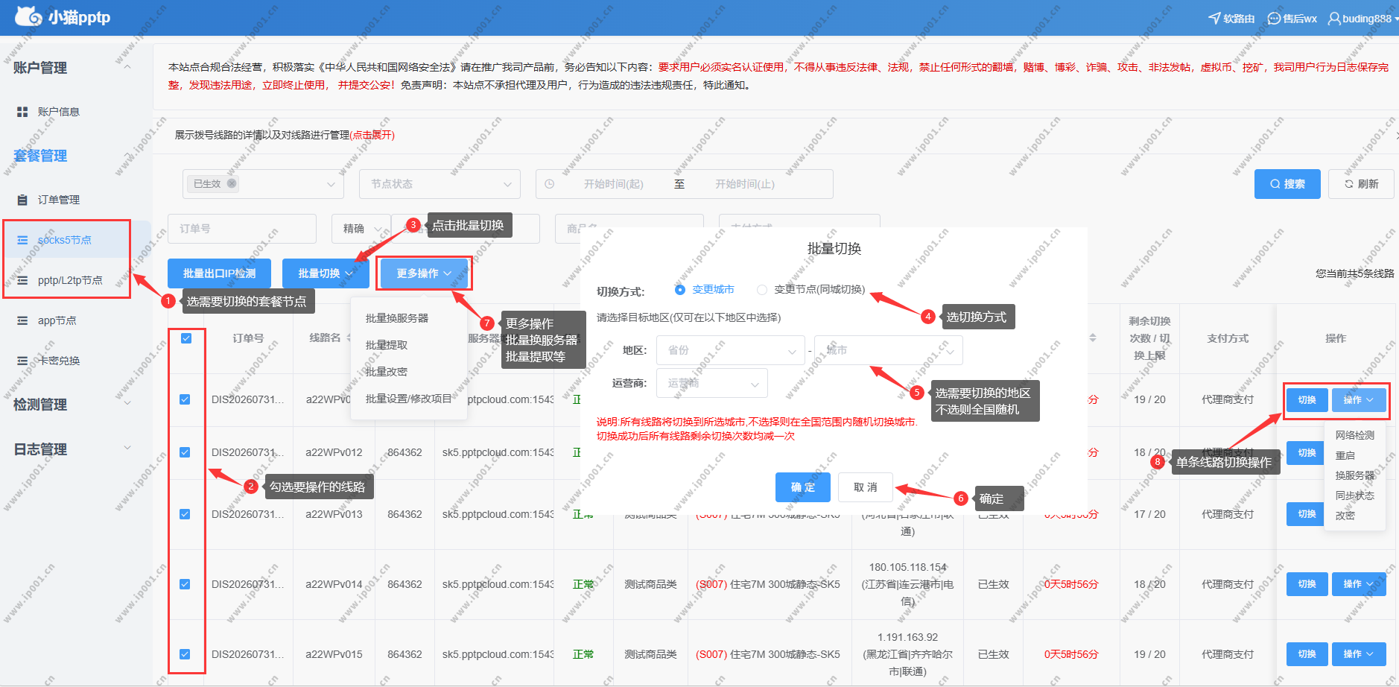Select the 变更城市 radio option
This screenshot has height=687, width=1399.
point(679,290)
